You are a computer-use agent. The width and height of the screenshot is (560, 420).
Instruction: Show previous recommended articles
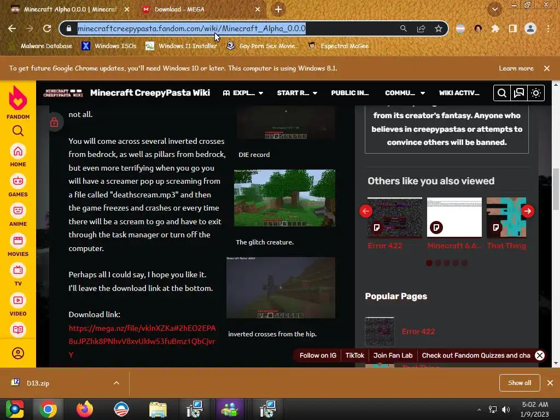click(366, 211)
